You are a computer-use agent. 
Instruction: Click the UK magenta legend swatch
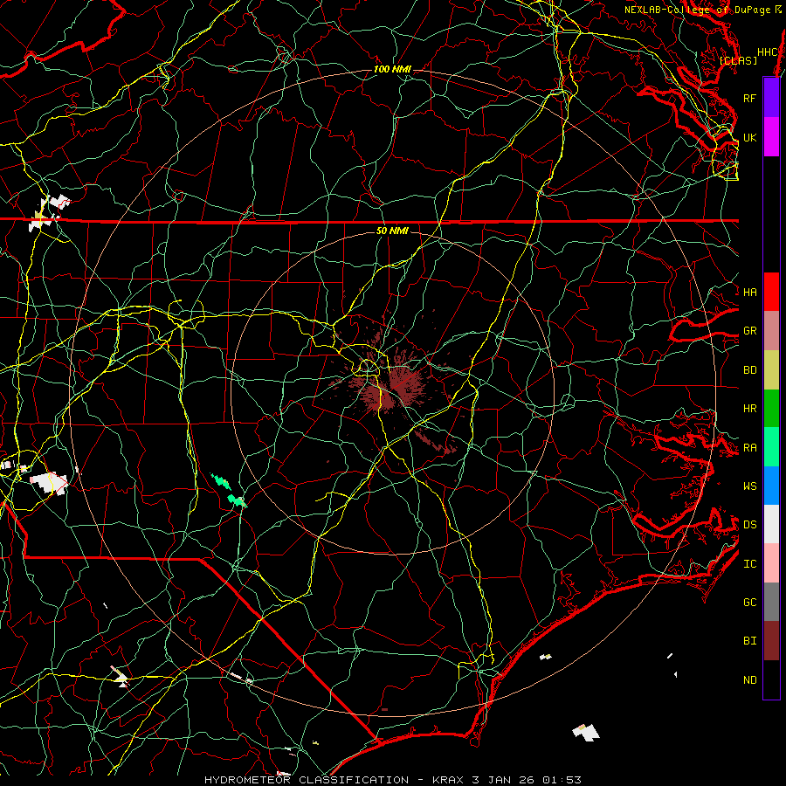tap(771, 137)
